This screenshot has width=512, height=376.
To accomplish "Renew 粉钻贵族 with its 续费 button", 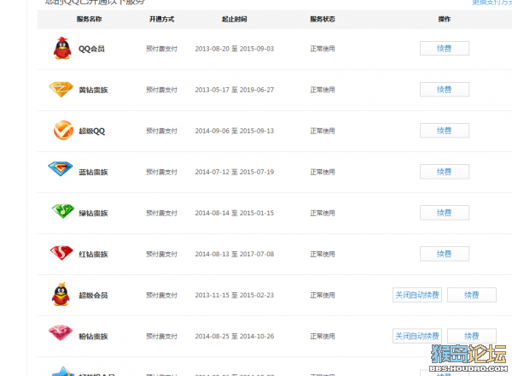I will pos(472,336).
